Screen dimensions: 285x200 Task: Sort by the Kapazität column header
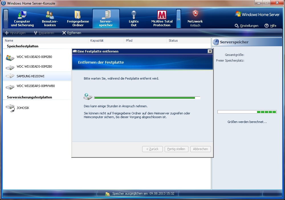(x=106, y=41)
